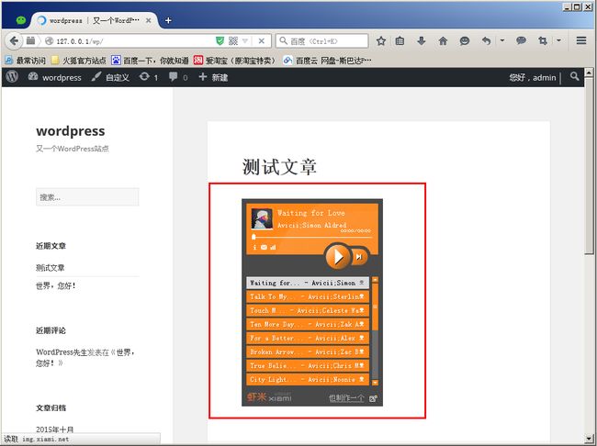Open the downloads arrow icon
This screenshot has height=446, width=597.
421,40
